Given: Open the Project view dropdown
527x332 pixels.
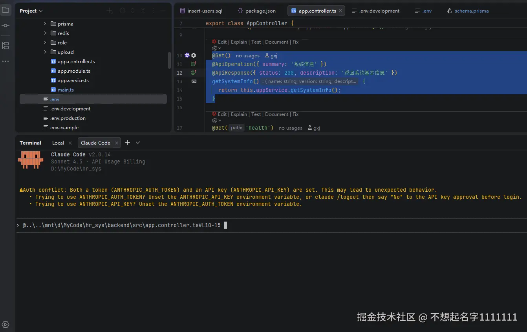Looking at the screenshot, I should tap(31, 11).
